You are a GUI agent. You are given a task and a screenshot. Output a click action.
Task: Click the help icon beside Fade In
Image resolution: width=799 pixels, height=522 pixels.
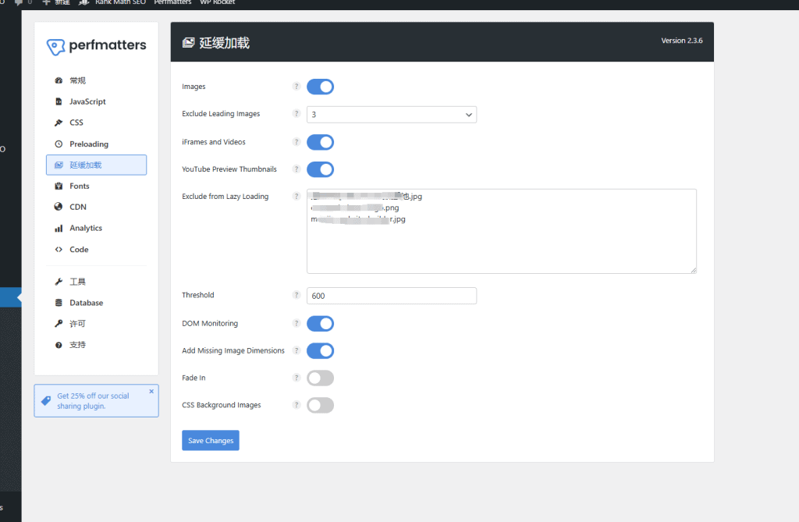click(297, 378)
